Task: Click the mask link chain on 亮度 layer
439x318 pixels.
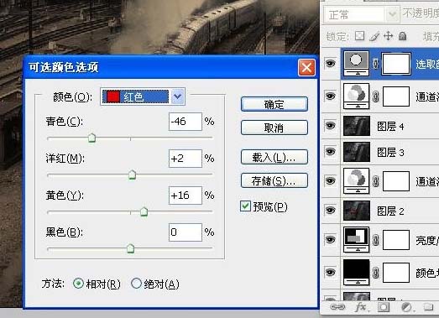Action: [376, 240]
